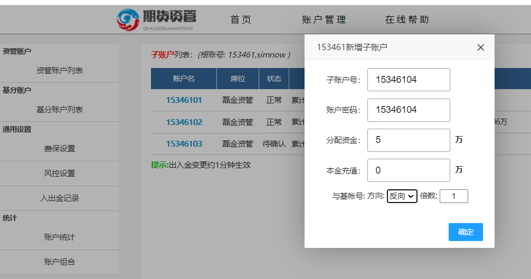This screenshot has height=279, width=531.
Task: View 入出金记录 in the sidebar
Action: [59, 199]
